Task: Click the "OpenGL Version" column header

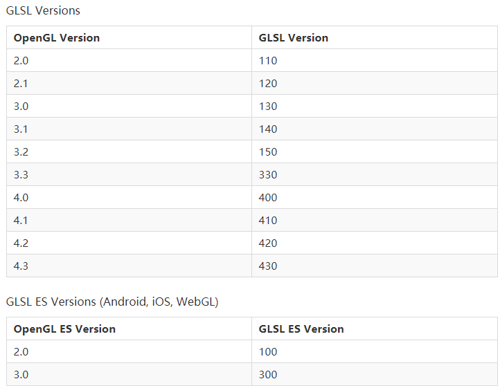Action: 57,38
